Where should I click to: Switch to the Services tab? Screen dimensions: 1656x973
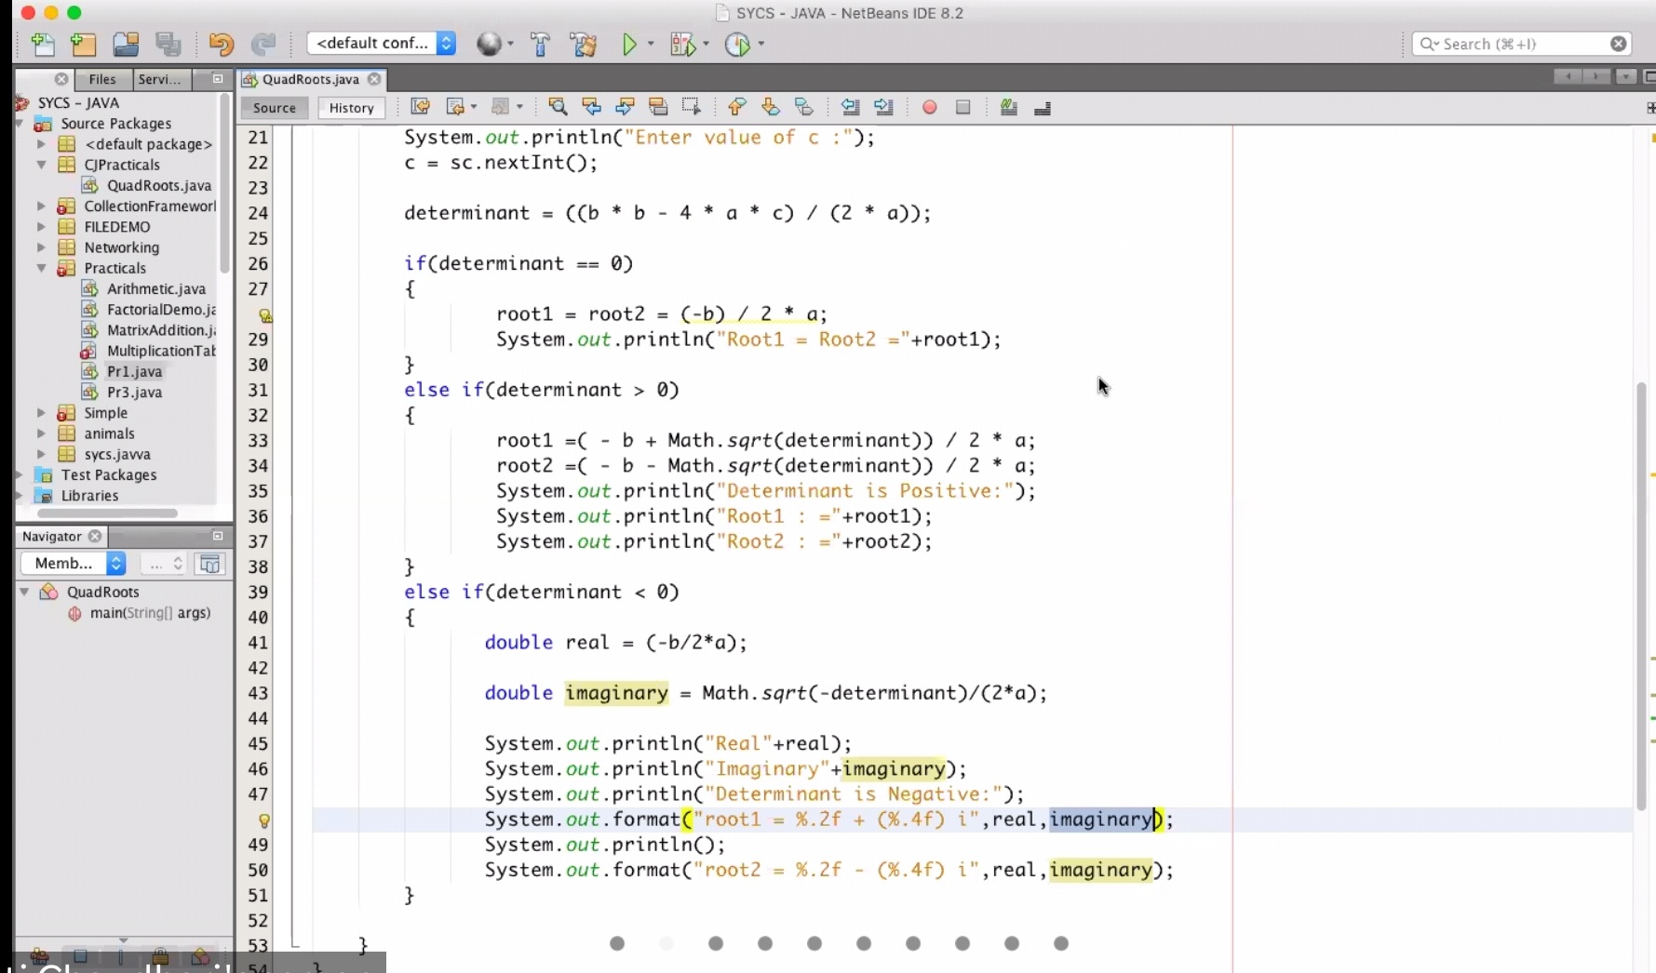[x=159, y=79]
